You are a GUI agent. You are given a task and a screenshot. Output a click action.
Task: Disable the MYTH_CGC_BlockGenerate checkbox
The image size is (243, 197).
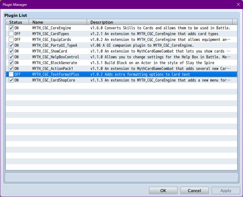click(11, 63)
